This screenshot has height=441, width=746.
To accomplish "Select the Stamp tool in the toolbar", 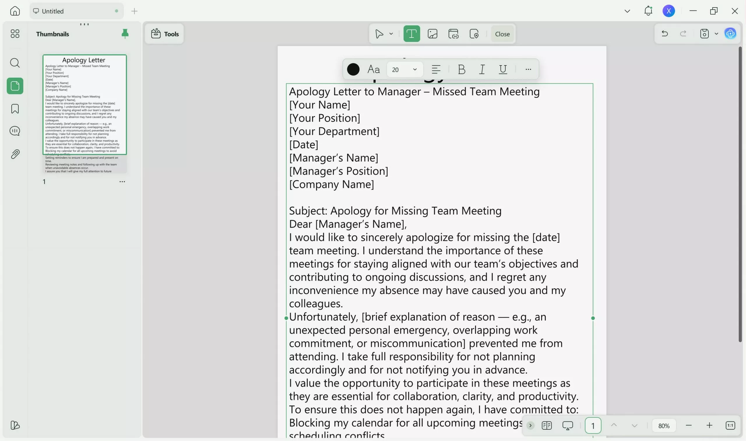I will coord(474,33).
